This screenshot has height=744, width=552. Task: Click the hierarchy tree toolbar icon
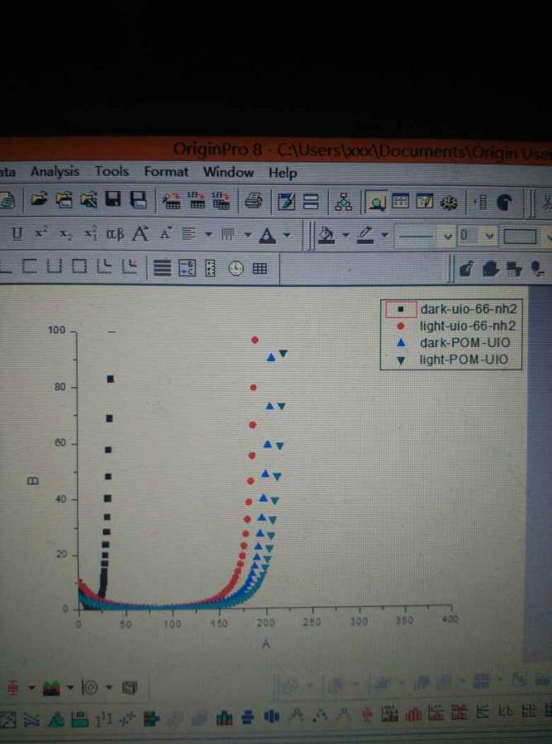343,203
